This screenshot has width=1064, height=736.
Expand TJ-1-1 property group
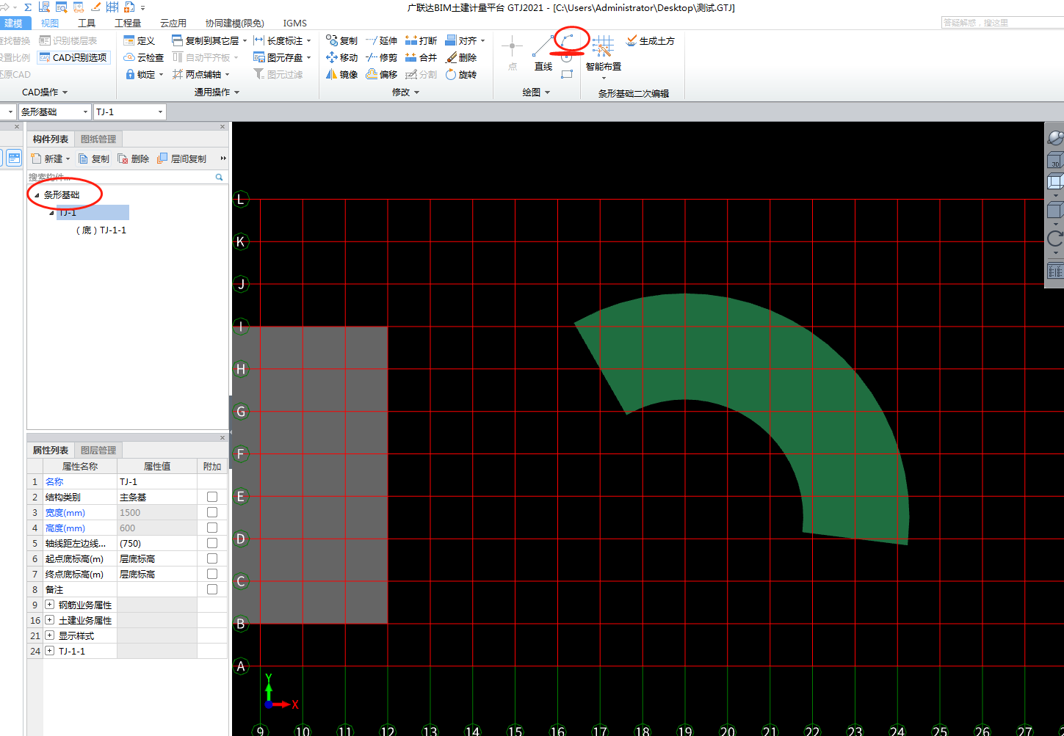[x=50, y=651]
